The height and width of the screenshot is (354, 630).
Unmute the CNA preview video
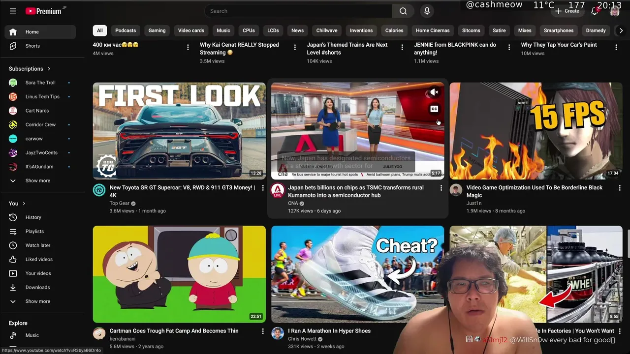tap(434, 92)
